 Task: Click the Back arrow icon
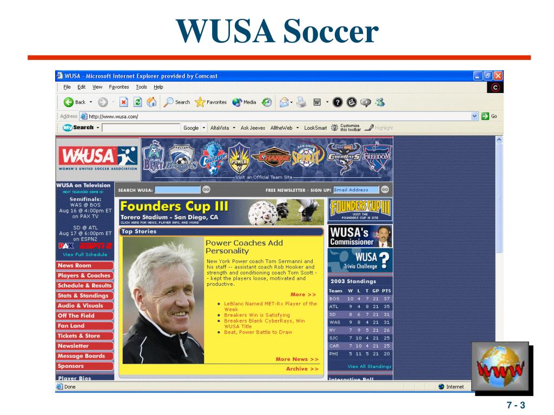point(68,102)
